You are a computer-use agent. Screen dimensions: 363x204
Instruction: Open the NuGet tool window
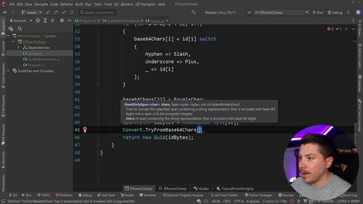coord(127,195)
